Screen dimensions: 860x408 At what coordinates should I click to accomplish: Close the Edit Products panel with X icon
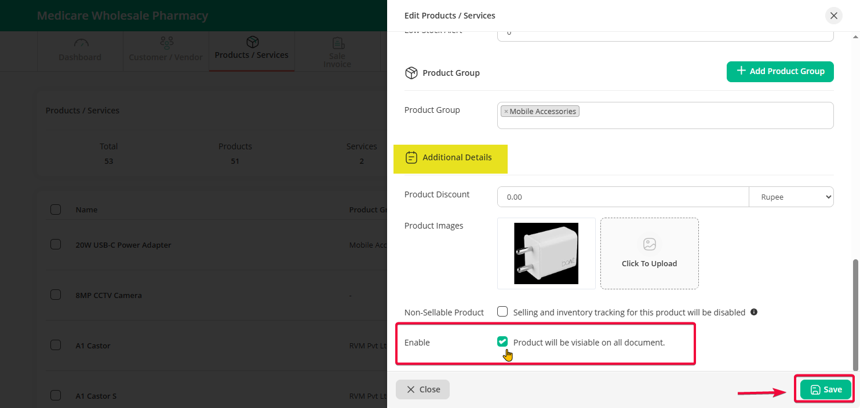833,16
